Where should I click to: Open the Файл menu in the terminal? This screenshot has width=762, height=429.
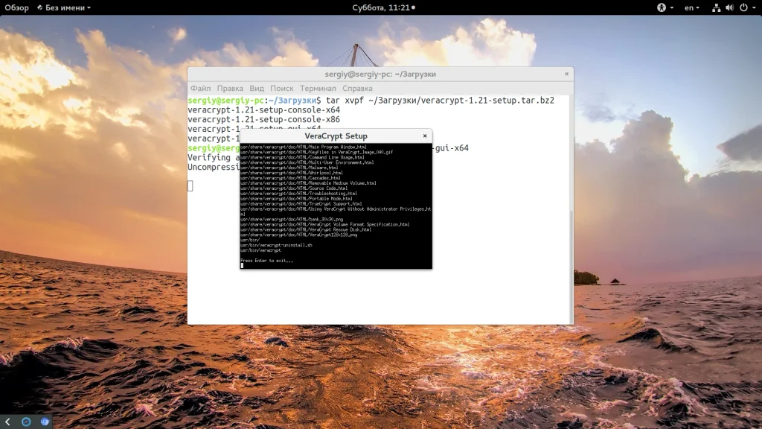pos(200,88)
